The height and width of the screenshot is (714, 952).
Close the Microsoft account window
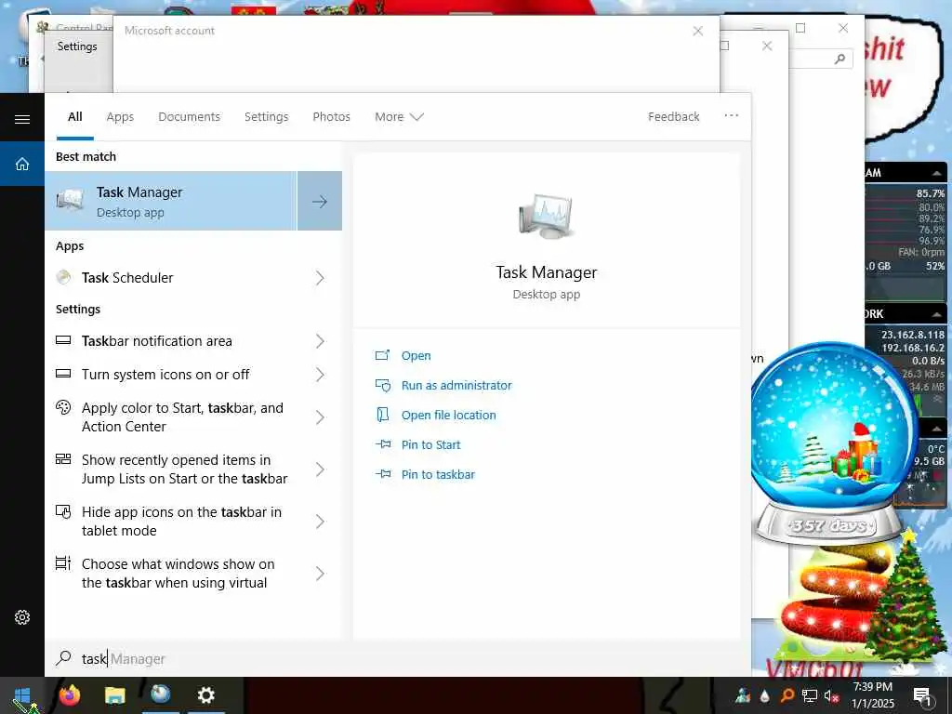click(x=697, y=31)
